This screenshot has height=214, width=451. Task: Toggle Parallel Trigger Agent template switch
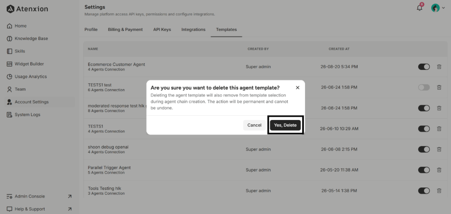click(424, 170)
